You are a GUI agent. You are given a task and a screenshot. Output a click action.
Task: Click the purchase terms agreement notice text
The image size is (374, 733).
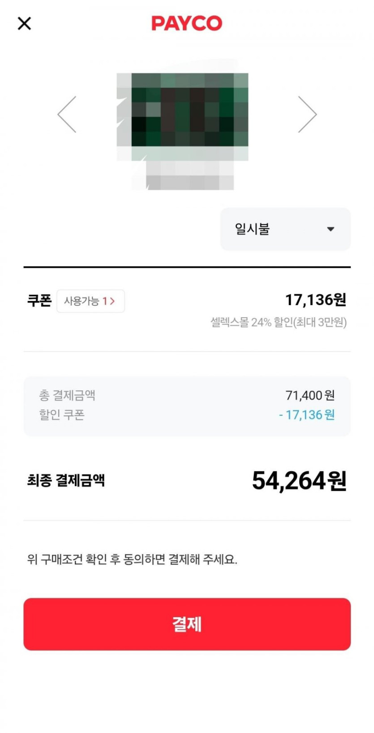pos(132,559)
